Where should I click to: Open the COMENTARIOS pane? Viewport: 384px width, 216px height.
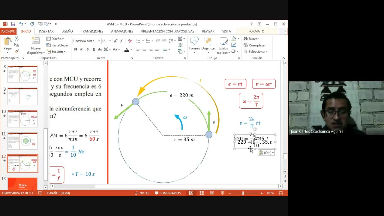pos(168,193)
